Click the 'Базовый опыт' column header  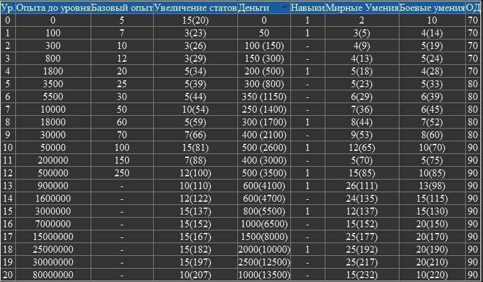pyautogui.click(x=122, y=8)
